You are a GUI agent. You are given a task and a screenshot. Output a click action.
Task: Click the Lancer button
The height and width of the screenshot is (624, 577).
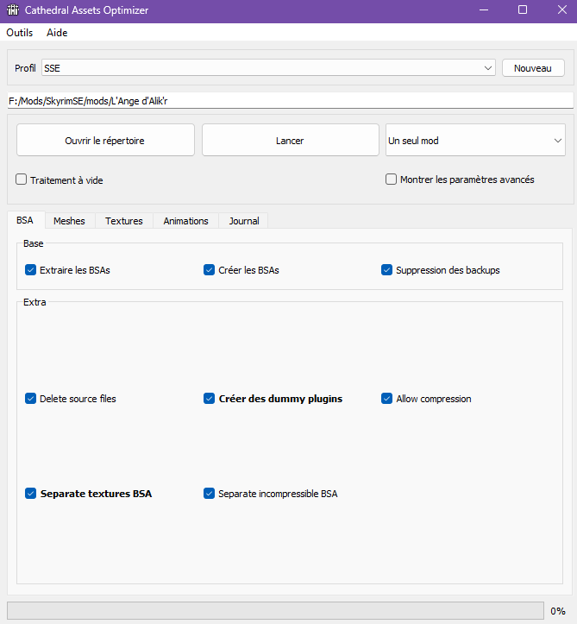pyautogui.click(x=291, y=140)
